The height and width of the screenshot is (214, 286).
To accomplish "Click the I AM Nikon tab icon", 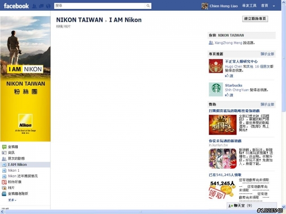I will point(4,165).
